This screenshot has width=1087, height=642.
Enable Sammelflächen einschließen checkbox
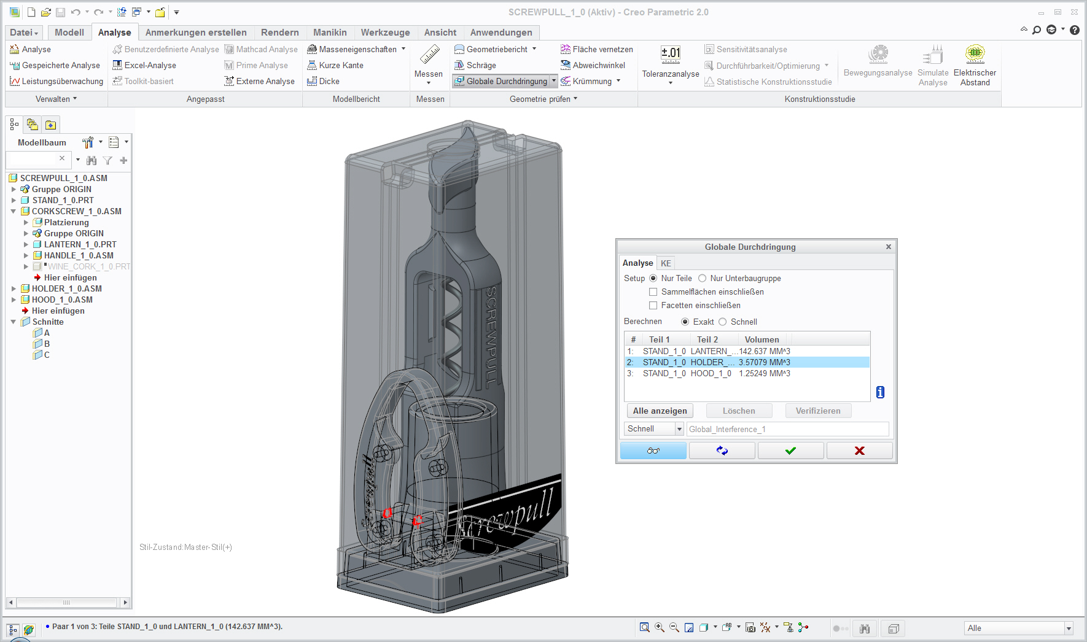(653, 292)
